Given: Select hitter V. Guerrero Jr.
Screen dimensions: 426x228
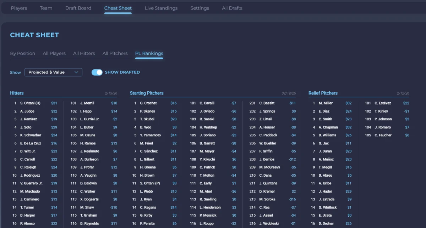Looking at the screenshot, I should (x=31, y=183).
